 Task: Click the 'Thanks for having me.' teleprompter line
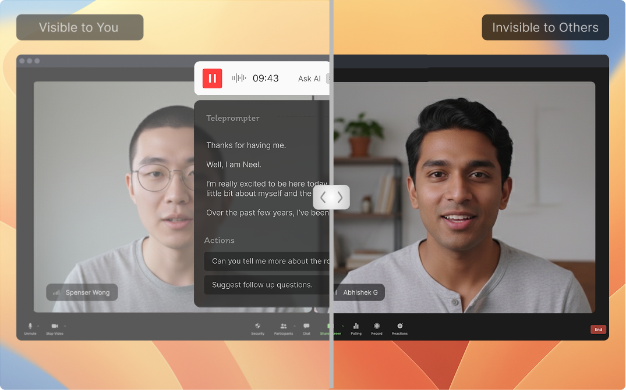[246, 145]
